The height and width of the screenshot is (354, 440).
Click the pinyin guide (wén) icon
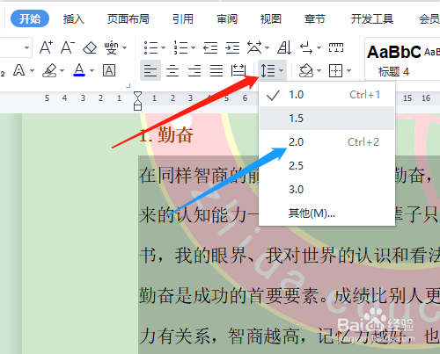111,47
